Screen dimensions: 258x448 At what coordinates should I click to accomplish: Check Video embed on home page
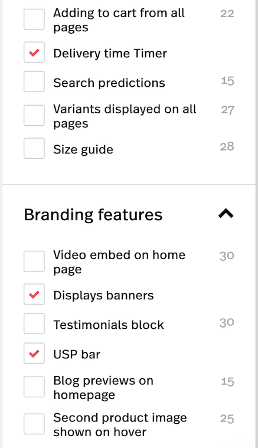click(x=34, y=261)
